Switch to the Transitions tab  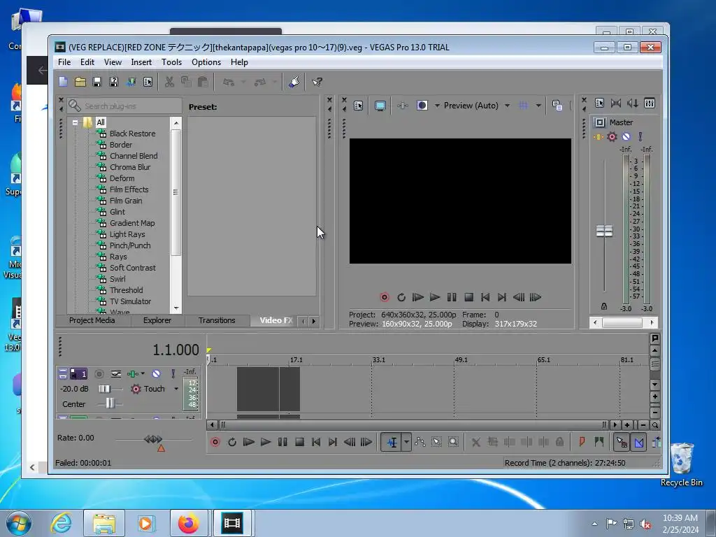[x=217, y=320]
